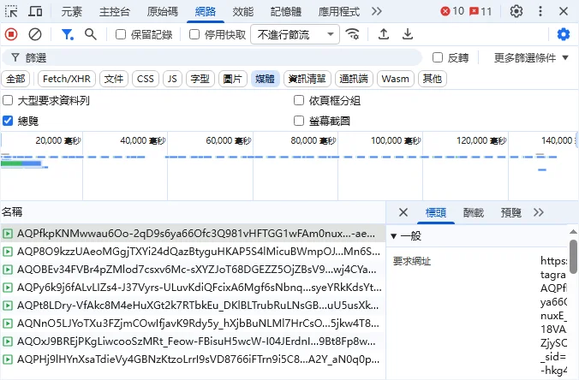Image resolution: width=579 pixels, height=380 pixels.
Task: Switch to the 主控台 tab
Action: (115, 11)
